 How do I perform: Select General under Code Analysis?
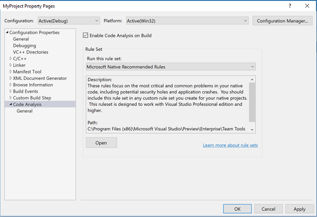pyautogui.click(x=24, y=111)
